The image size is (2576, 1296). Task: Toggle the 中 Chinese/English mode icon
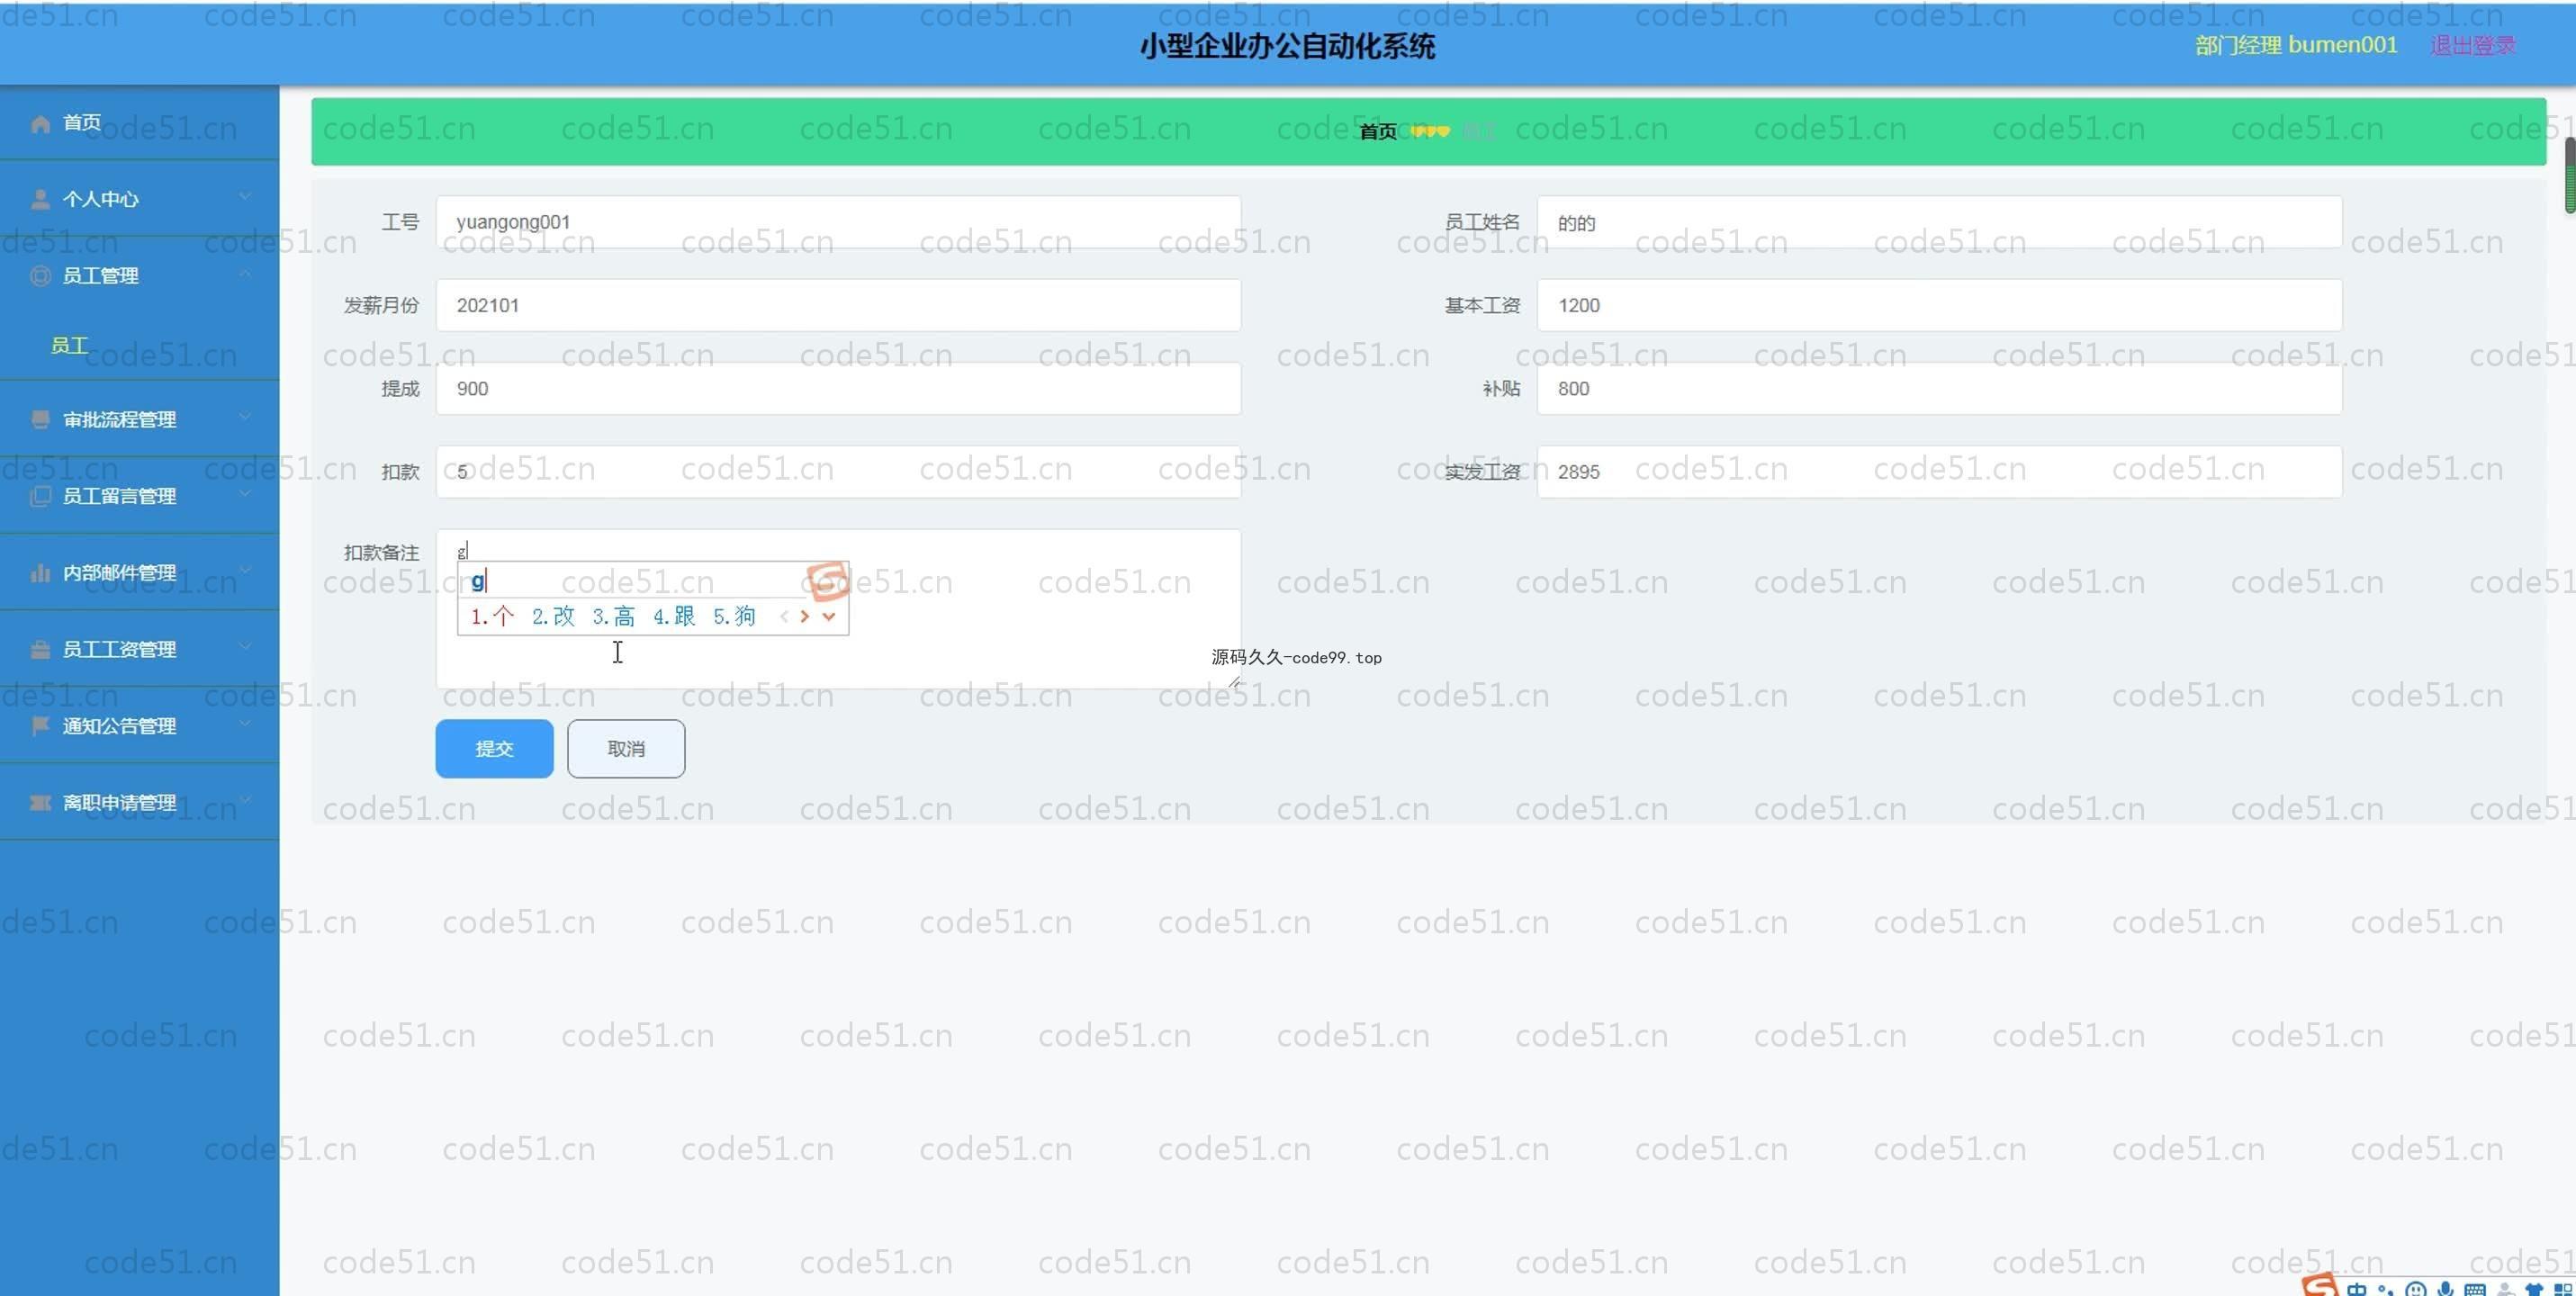(2357, 1289)
